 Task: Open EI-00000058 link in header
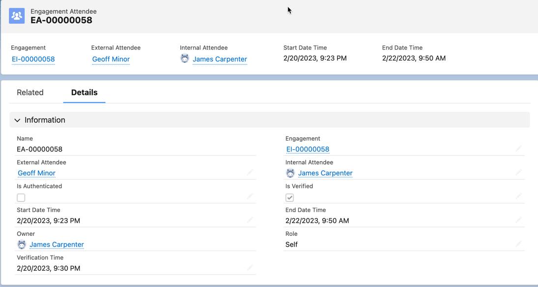(x=33, y=59)
